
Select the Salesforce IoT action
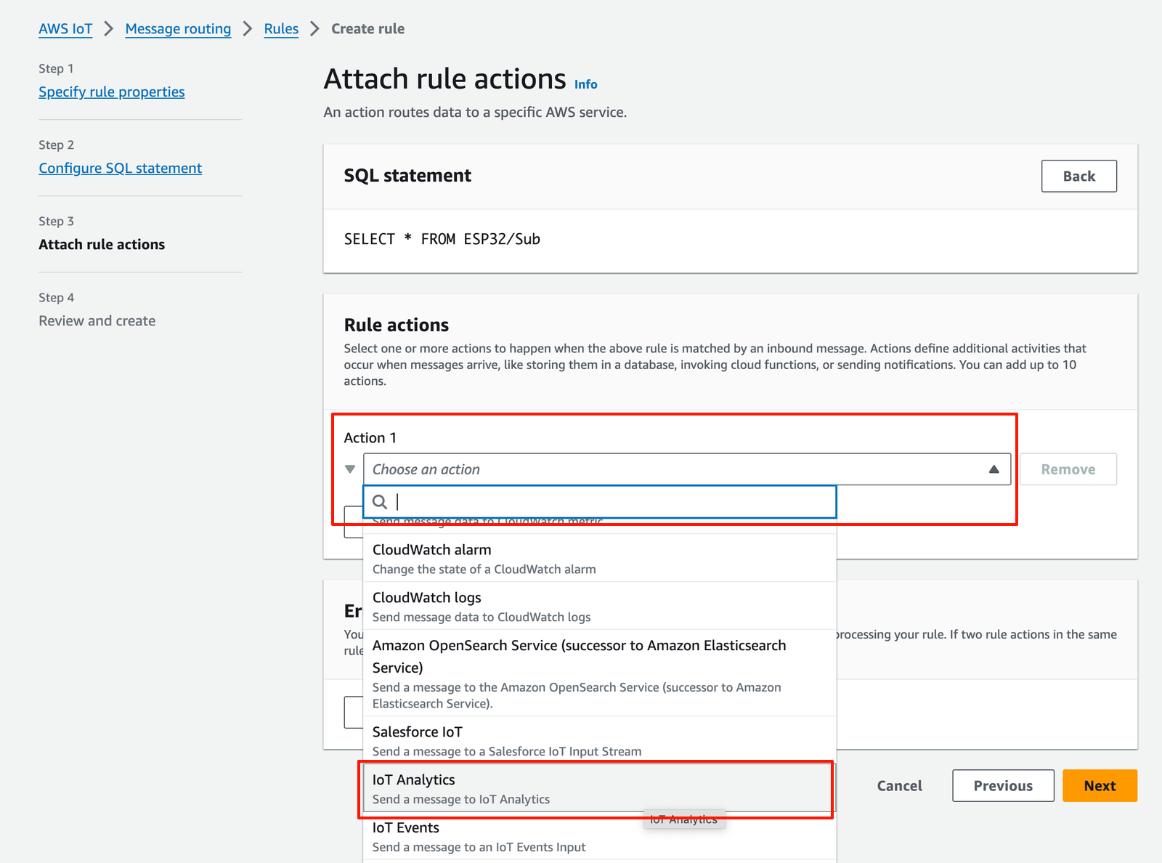coord(600,741)
